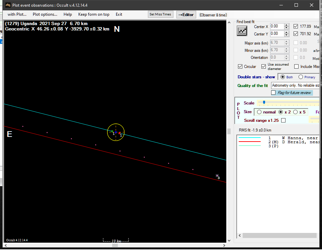This screenshot has height=250, width=322.
Task: Open the 'Quality of the fit' dropdown
Action: (x=295, y=85)
